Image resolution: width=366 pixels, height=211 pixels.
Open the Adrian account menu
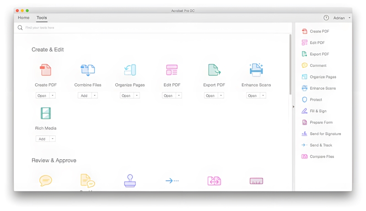click(x=341, y=18)
